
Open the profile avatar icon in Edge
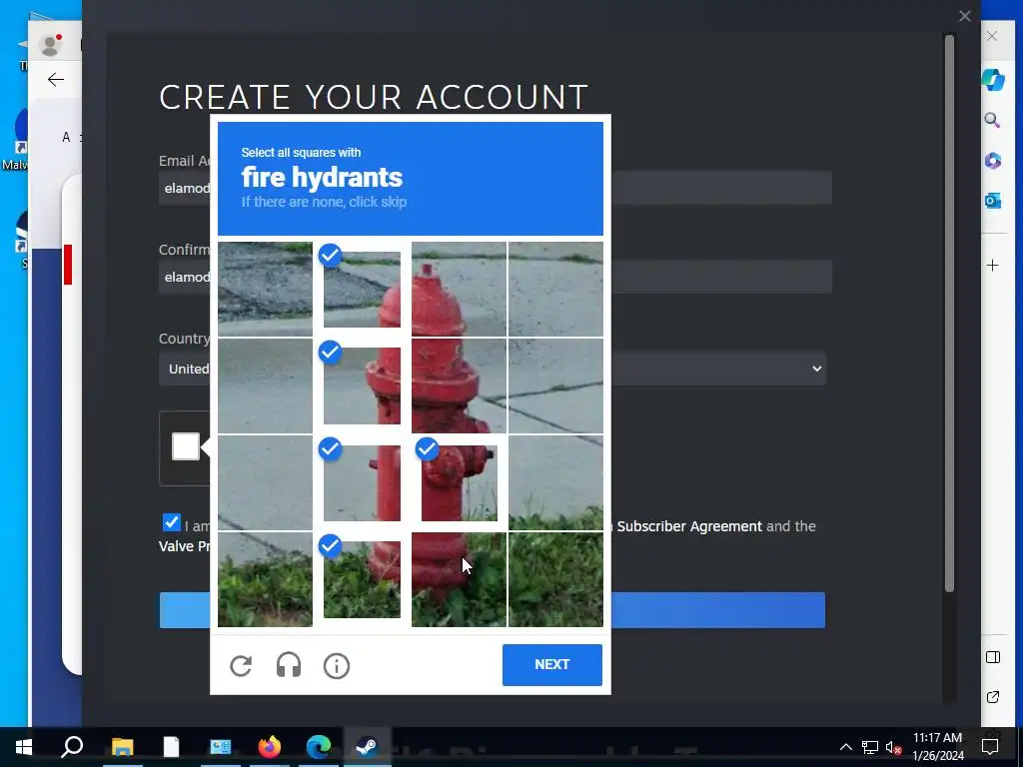click(50, 46)
